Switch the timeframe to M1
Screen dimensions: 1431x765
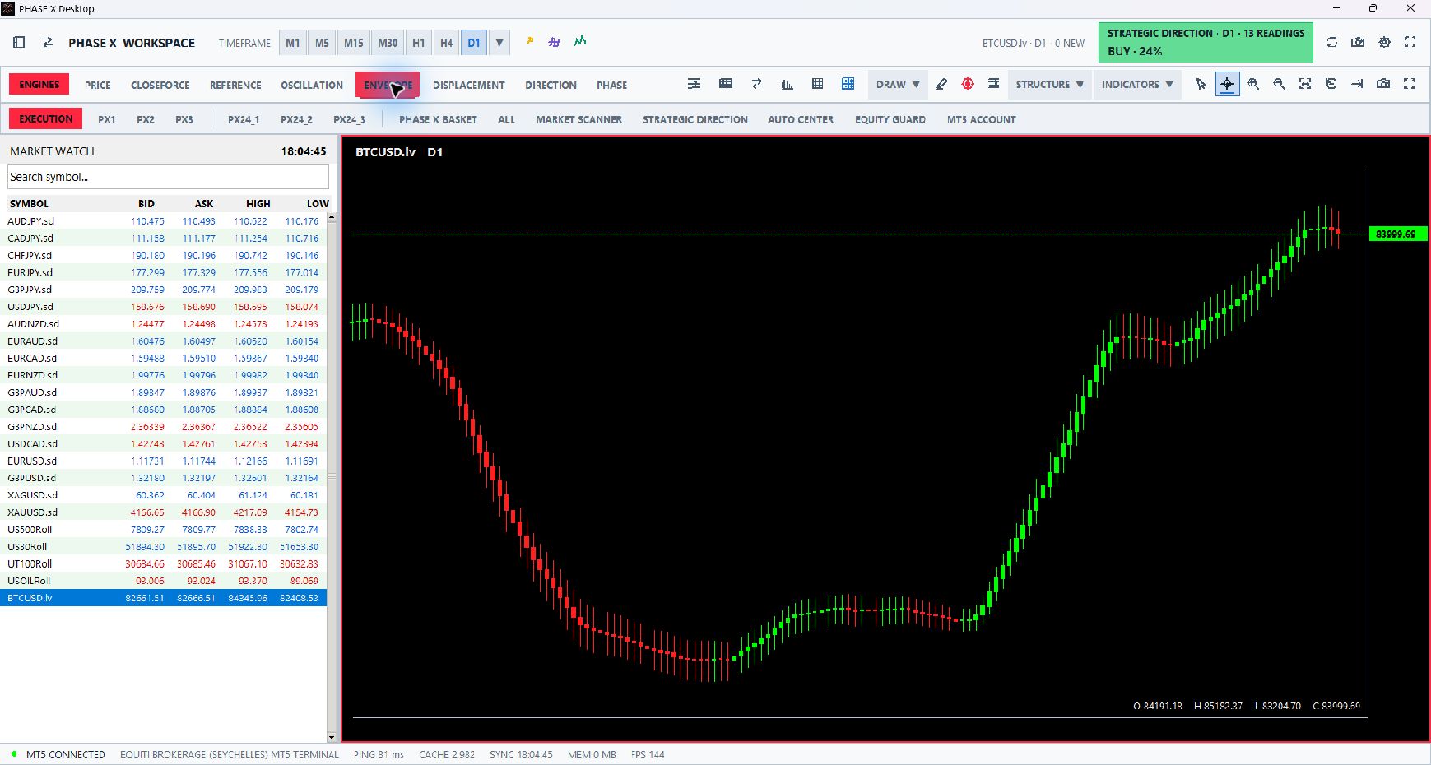point(293,43)
